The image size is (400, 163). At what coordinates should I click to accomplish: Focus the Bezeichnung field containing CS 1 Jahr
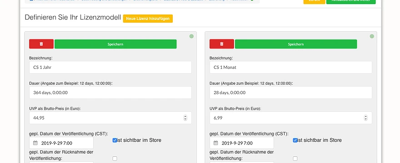110,67
